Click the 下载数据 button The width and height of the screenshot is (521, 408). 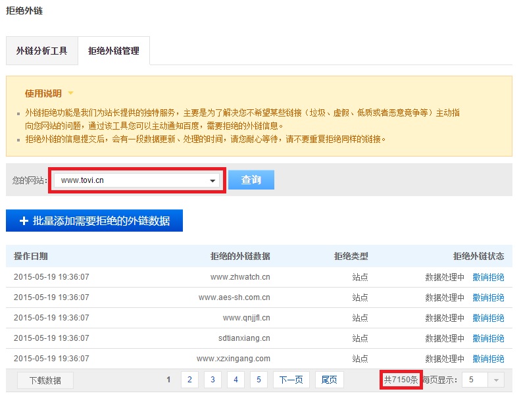click(45, 380)
